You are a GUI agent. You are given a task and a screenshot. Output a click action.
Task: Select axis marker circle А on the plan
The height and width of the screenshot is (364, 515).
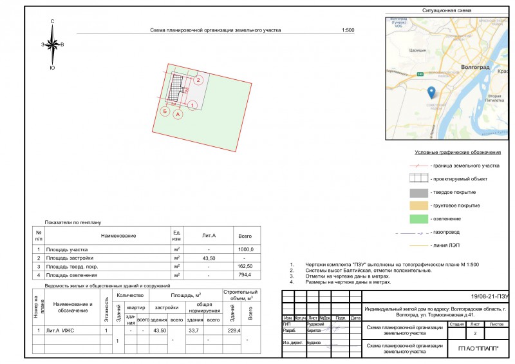[x=178, y=114]
